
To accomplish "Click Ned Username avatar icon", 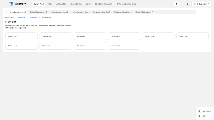I will click(x=194, y=4).
